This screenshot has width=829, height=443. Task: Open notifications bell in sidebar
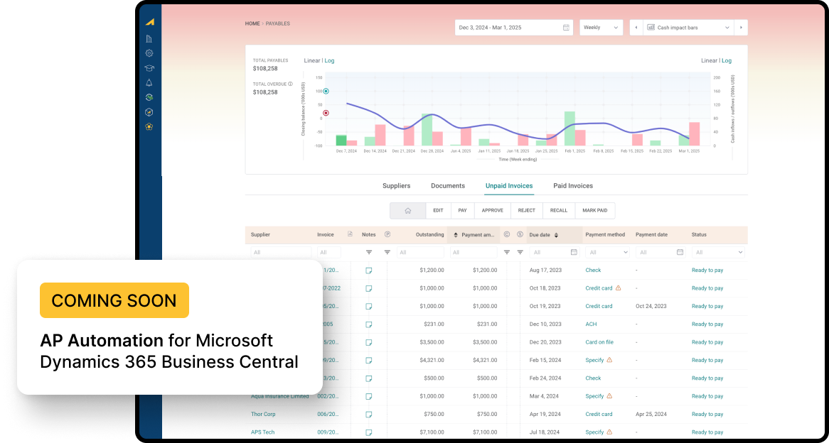[149, 83]
